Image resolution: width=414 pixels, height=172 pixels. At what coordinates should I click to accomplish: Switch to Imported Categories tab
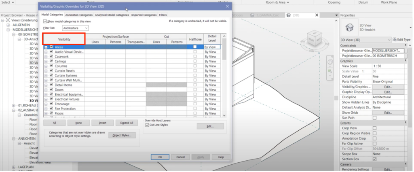point(144,15)
